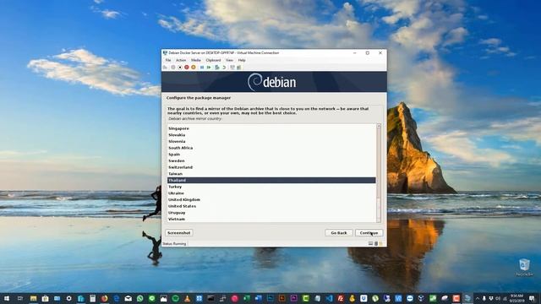Select Slovakia in the country list
The height and width of the screenshot is (304, 541).
pyautogui.click(x=271, y=135)
